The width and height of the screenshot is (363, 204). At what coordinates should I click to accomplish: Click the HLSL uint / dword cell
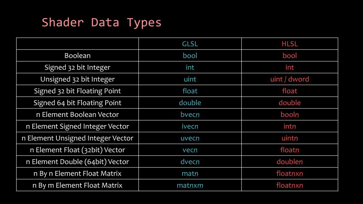pyautogui.click(x=290, y=79)
